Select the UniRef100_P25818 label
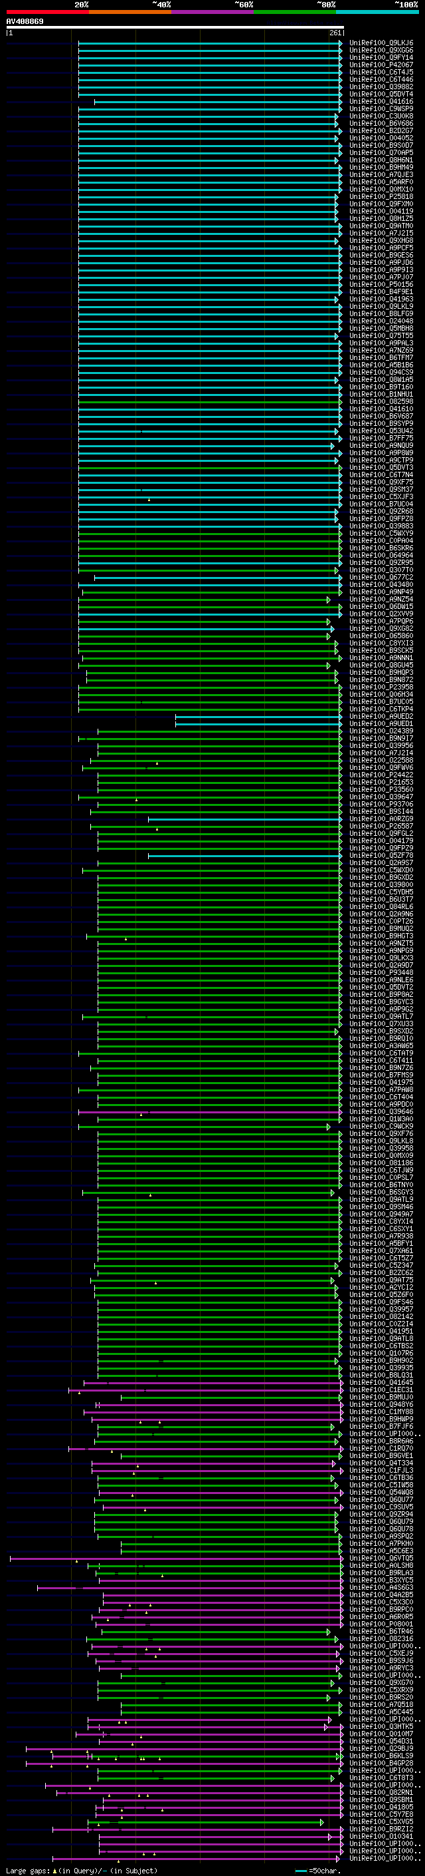 pyautogui.click(x=381, y=196)
